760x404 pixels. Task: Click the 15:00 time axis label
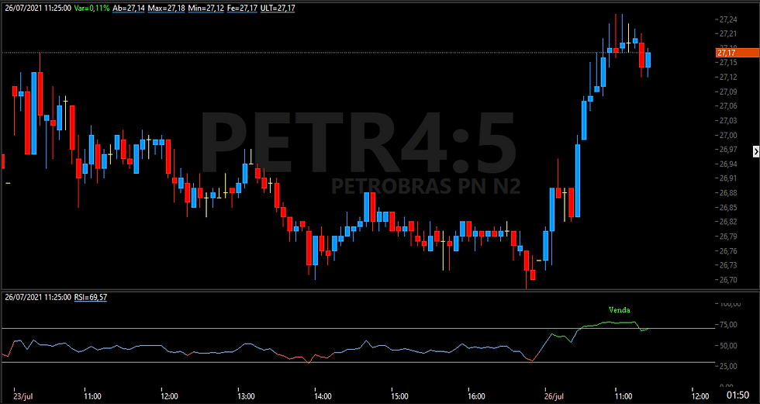400,395
